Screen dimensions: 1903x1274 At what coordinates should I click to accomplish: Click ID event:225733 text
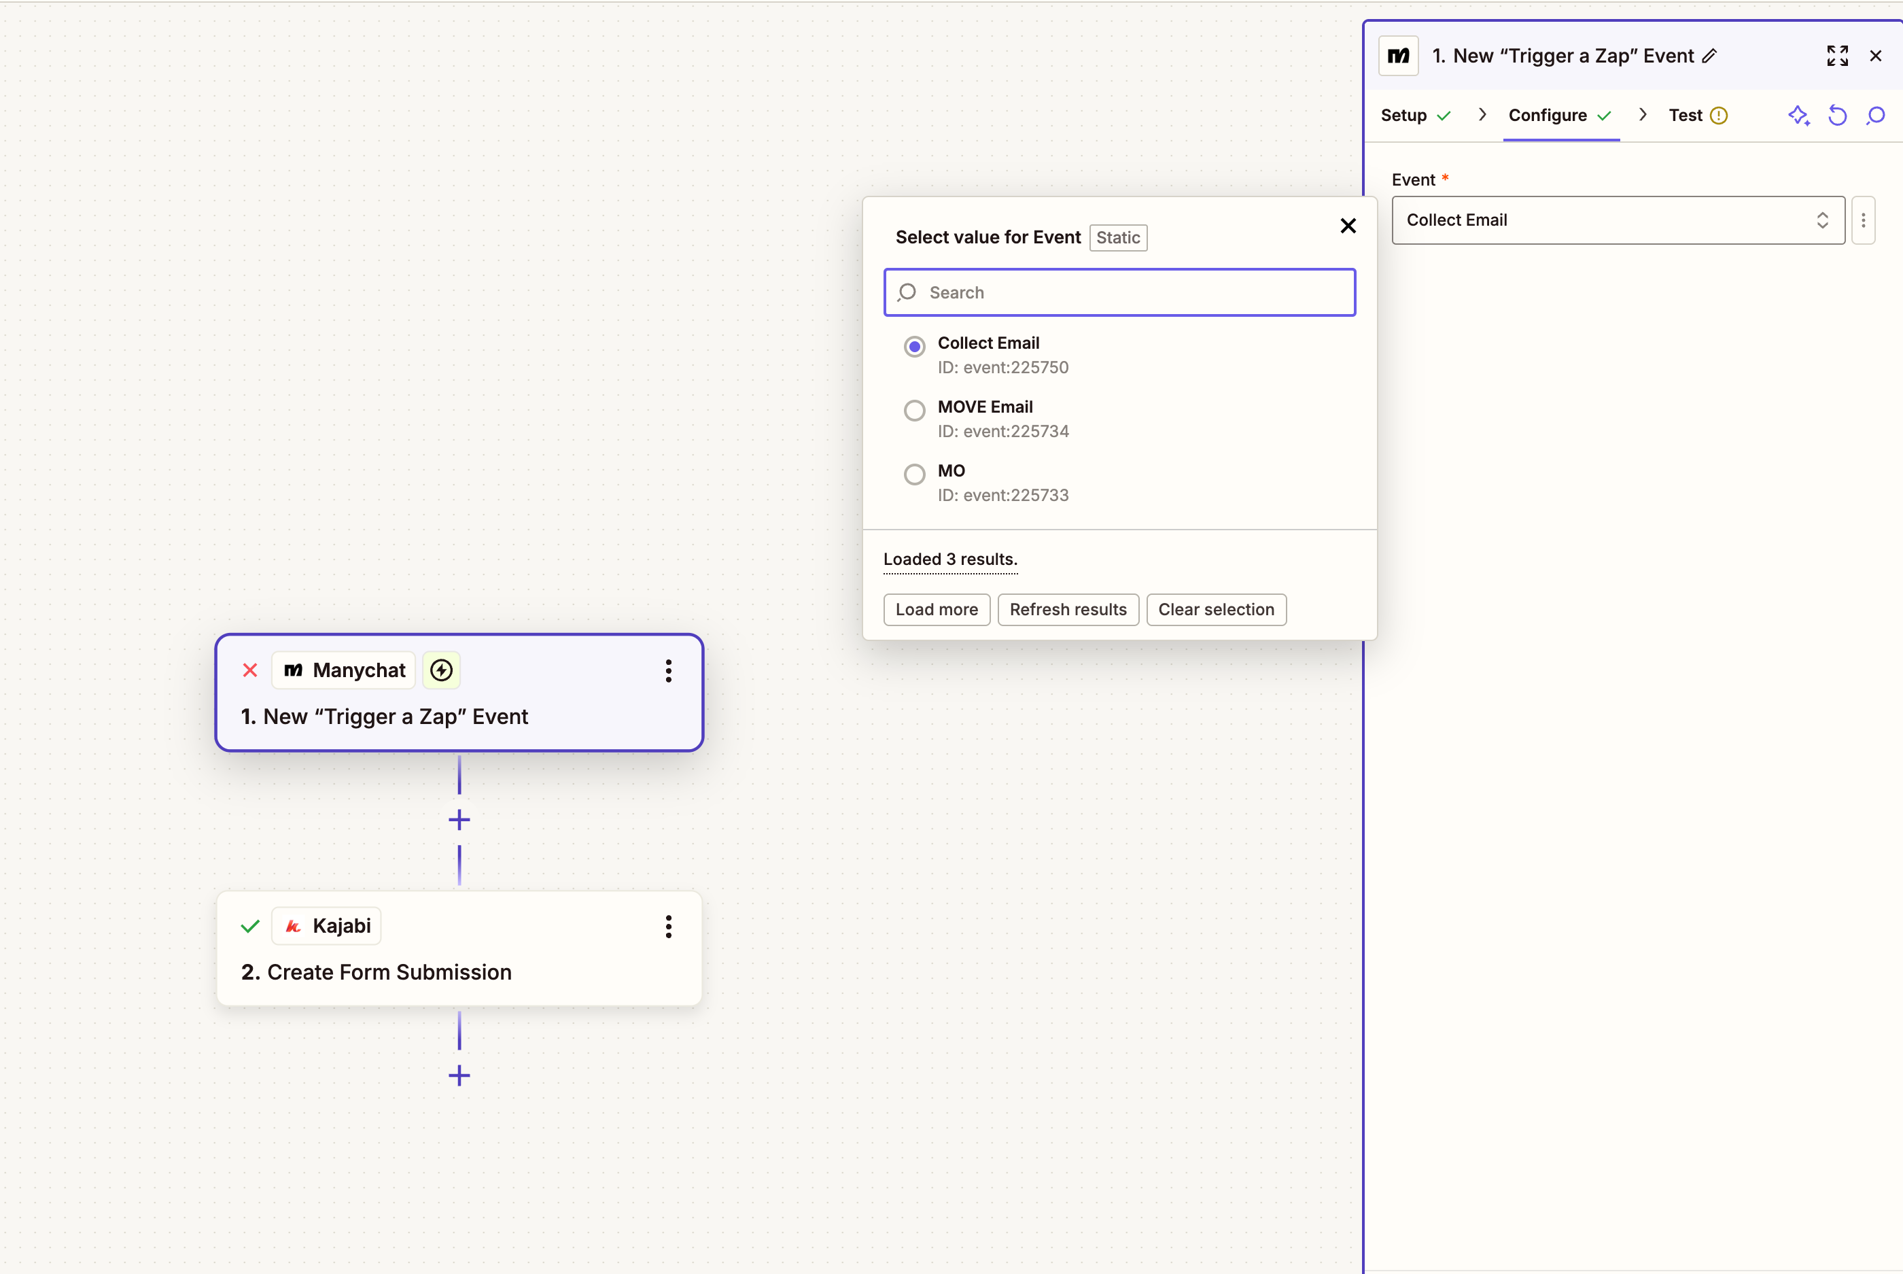[1003, 496]
